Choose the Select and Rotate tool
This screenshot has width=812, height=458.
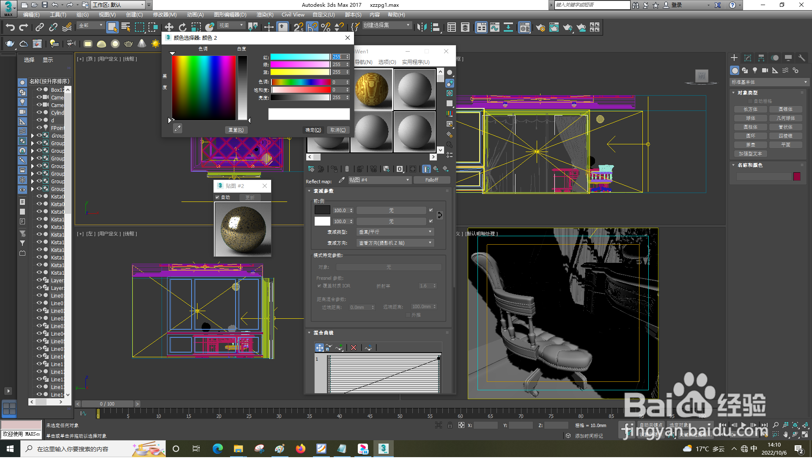(x=182, y=28)
